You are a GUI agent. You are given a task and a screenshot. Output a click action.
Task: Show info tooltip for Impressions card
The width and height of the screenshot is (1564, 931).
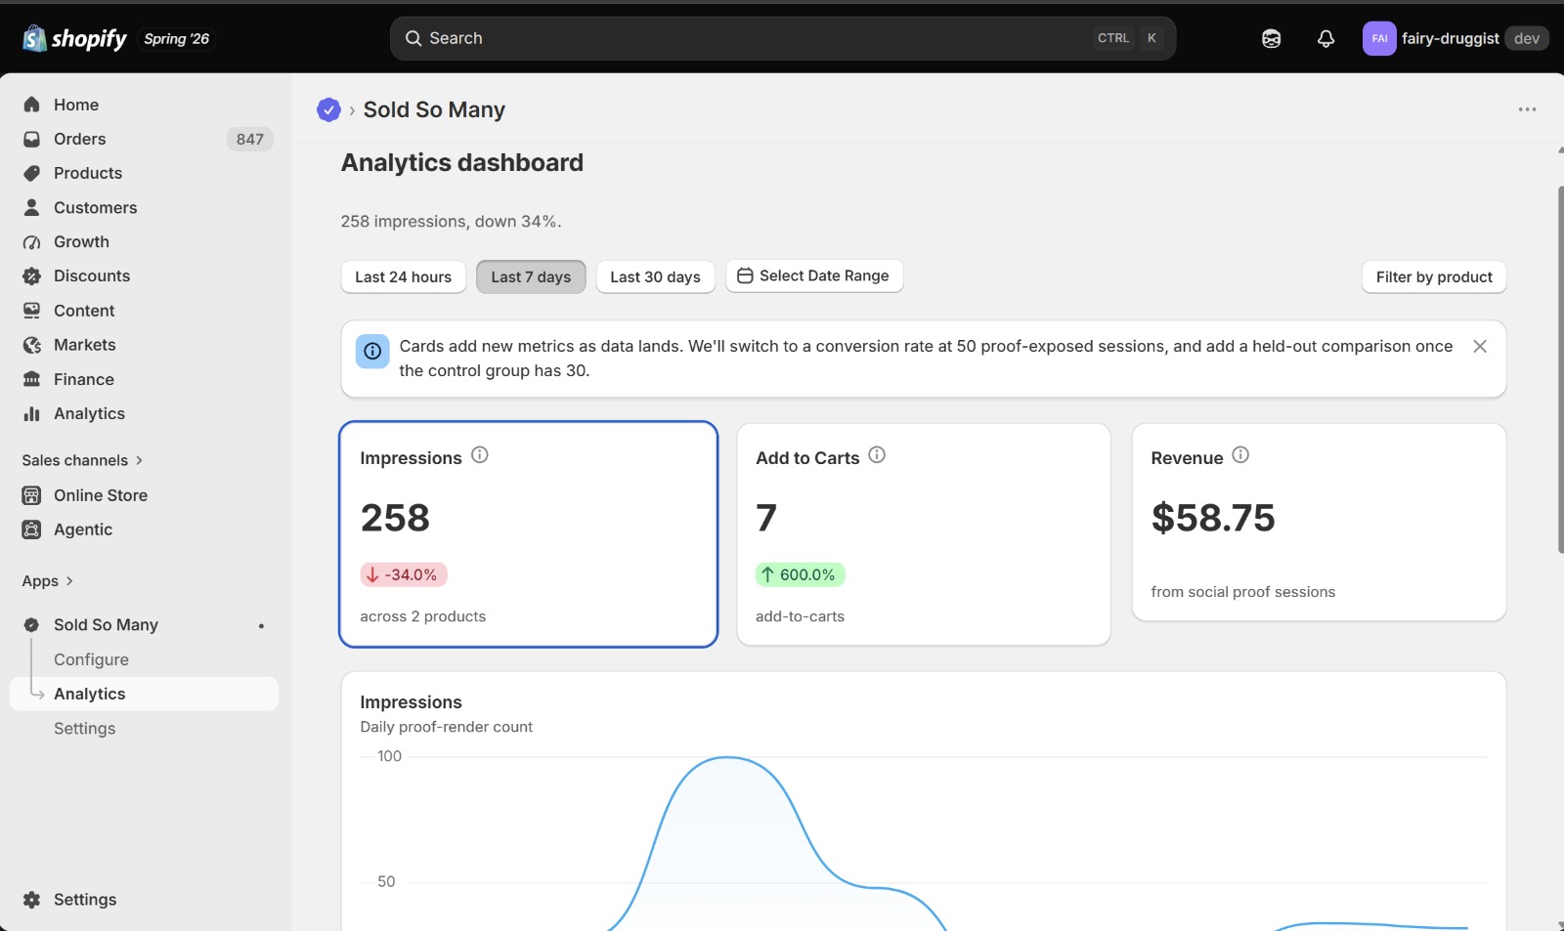[x=480, y=455]
